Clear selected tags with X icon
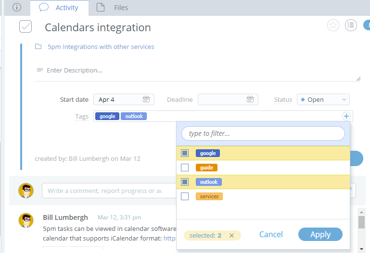370x253 pixels. point(231,235)
